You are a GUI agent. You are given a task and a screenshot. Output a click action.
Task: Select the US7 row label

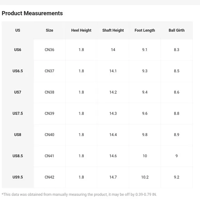(x=18, y=92)
